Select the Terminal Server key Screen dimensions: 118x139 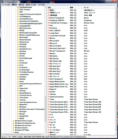25,95
